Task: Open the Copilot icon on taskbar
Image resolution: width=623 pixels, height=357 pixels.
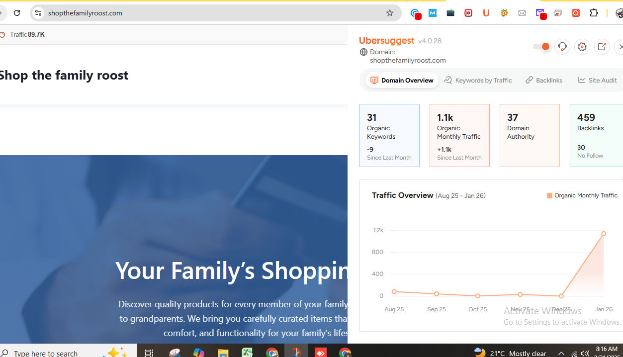Action: pyautogui.click(x=199, y=353)
